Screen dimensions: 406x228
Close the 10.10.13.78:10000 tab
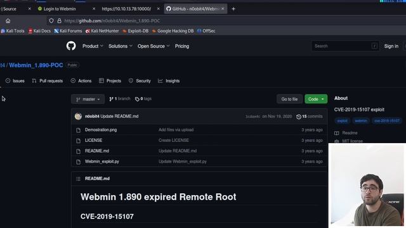point(158,9)
